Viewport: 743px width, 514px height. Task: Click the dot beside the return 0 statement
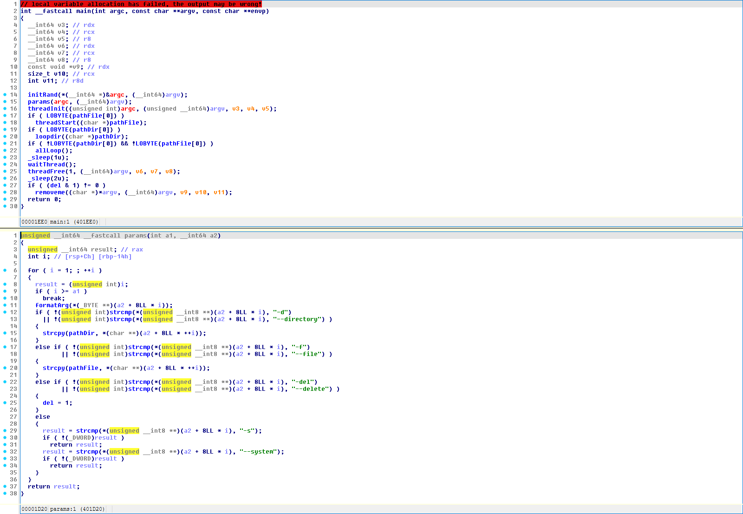5,199
